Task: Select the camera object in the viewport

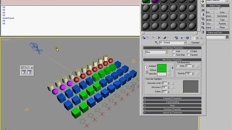Action: (36, 48)
